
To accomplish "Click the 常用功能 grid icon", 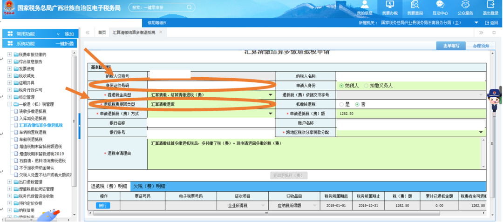I will (10, 34).
